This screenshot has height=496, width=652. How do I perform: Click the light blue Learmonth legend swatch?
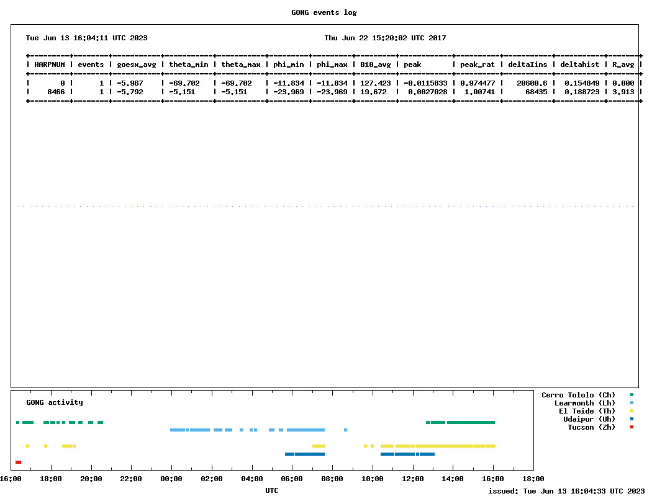pyautogui.click(x=632, y=402)
